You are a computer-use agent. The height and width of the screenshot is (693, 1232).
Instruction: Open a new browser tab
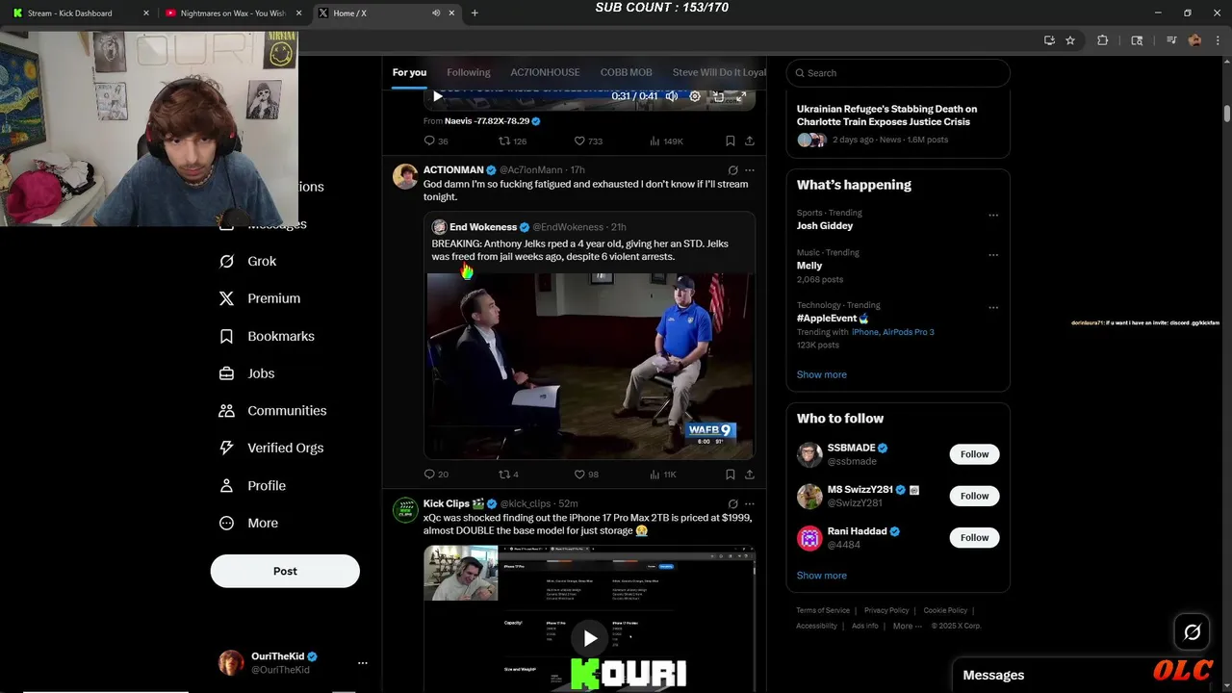tap(475, 13)
